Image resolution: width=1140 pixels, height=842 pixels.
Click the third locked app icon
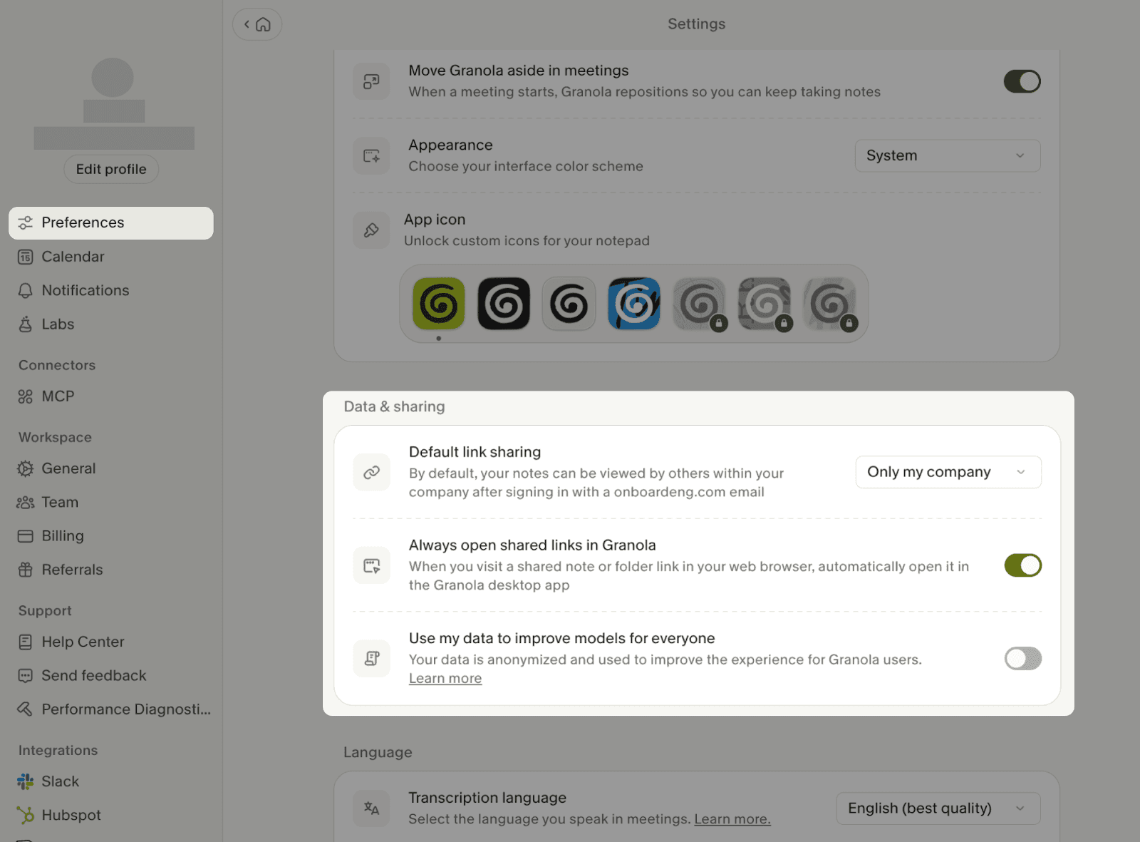pos(829,304)
